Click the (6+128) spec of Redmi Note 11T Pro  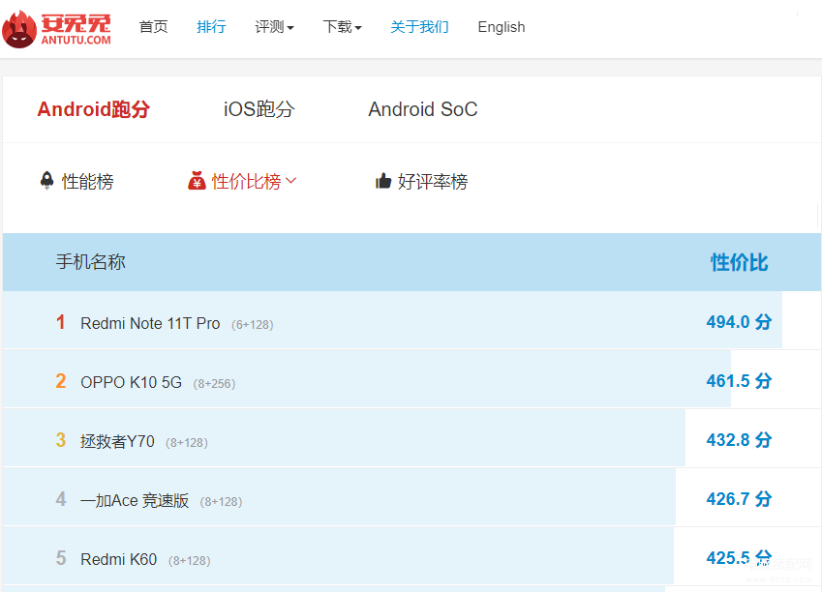point(252,325)
